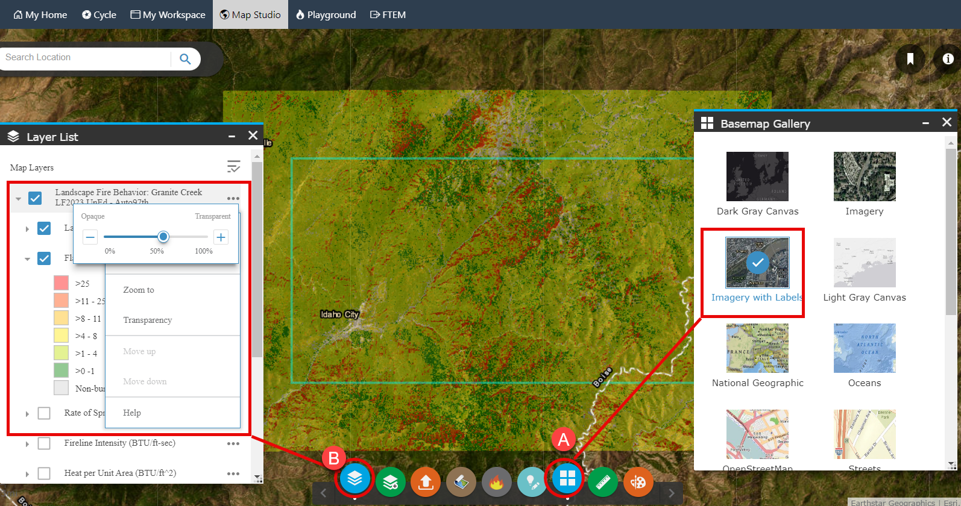Click the Add Data layers icon
This screenshot has height=506, width=961.
pyautogui.click(x=390, y=482)
